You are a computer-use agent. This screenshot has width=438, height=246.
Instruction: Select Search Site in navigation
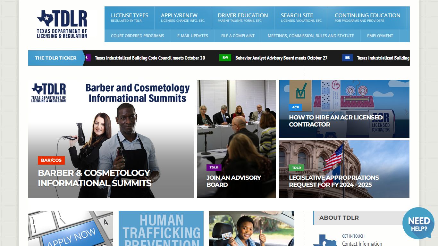[x=301, y=18]
